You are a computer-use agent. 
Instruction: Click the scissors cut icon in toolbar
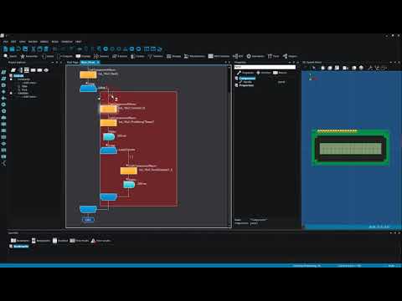(x=33, y=49)
